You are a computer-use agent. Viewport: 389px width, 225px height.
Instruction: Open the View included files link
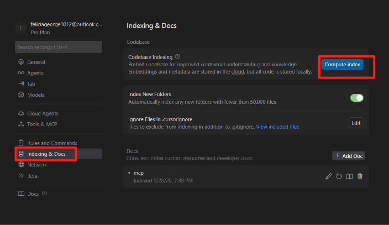pos(278,127)
